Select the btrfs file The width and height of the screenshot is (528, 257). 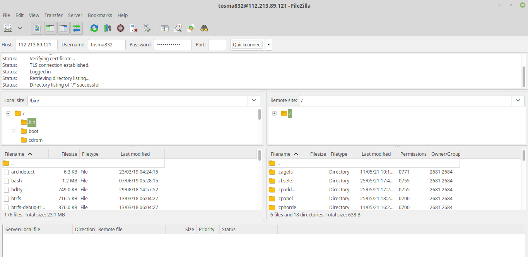pyautogui.click(x=84, y=198)
